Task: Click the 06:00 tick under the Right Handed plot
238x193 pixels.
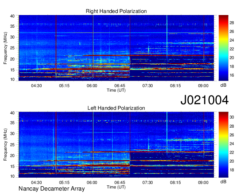Action: point(92,86)
